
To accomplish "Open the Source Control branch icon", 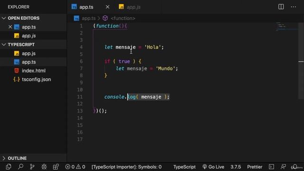I will pos(32,167).
